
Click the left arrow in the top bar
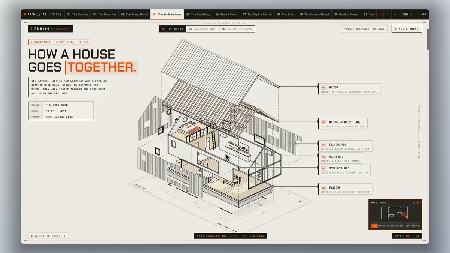pos(387,15)
